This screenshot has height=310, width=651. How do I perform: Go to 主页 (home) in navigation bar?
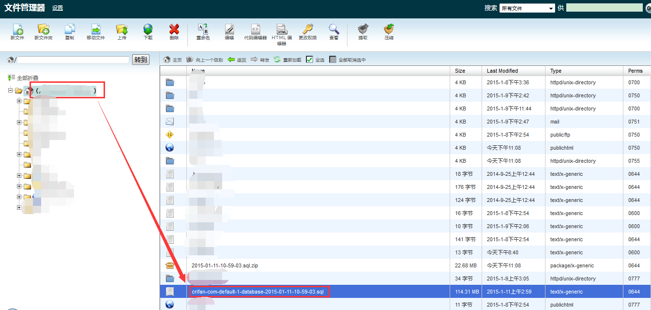(172, 60)
